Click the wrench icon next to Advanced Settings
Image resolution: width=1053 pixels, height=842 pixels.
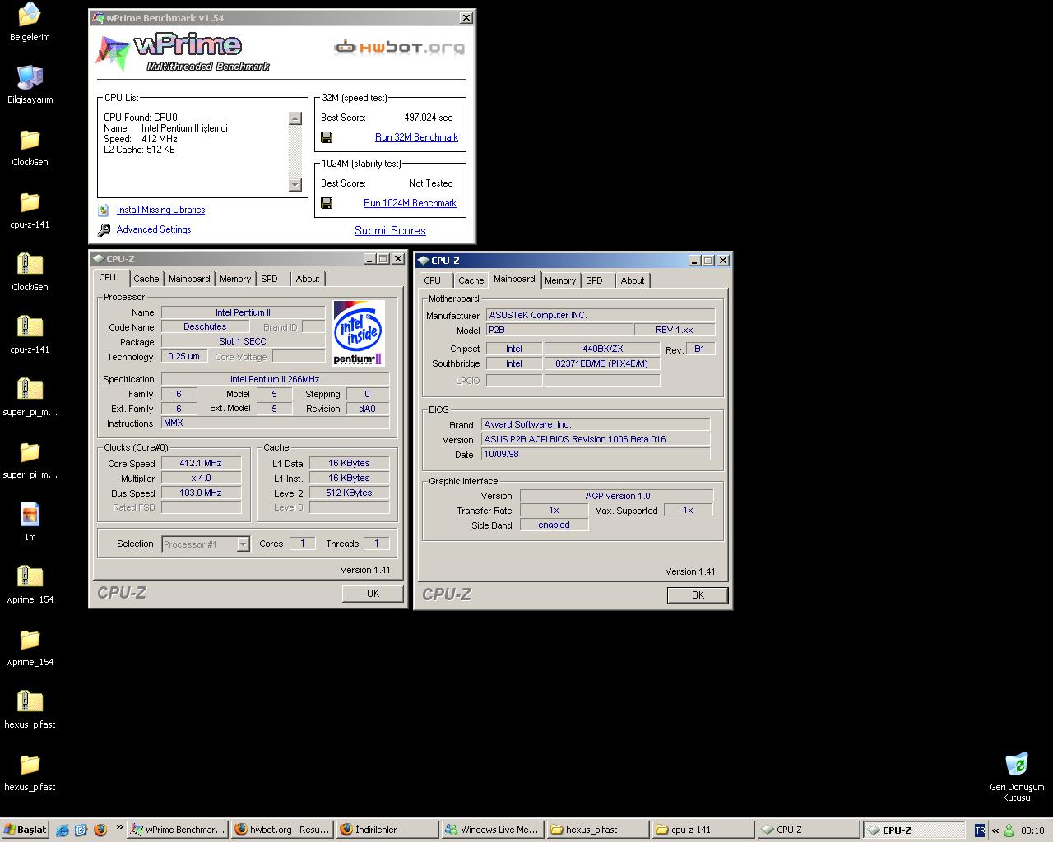pyautogui.click(x=104, y=230)
